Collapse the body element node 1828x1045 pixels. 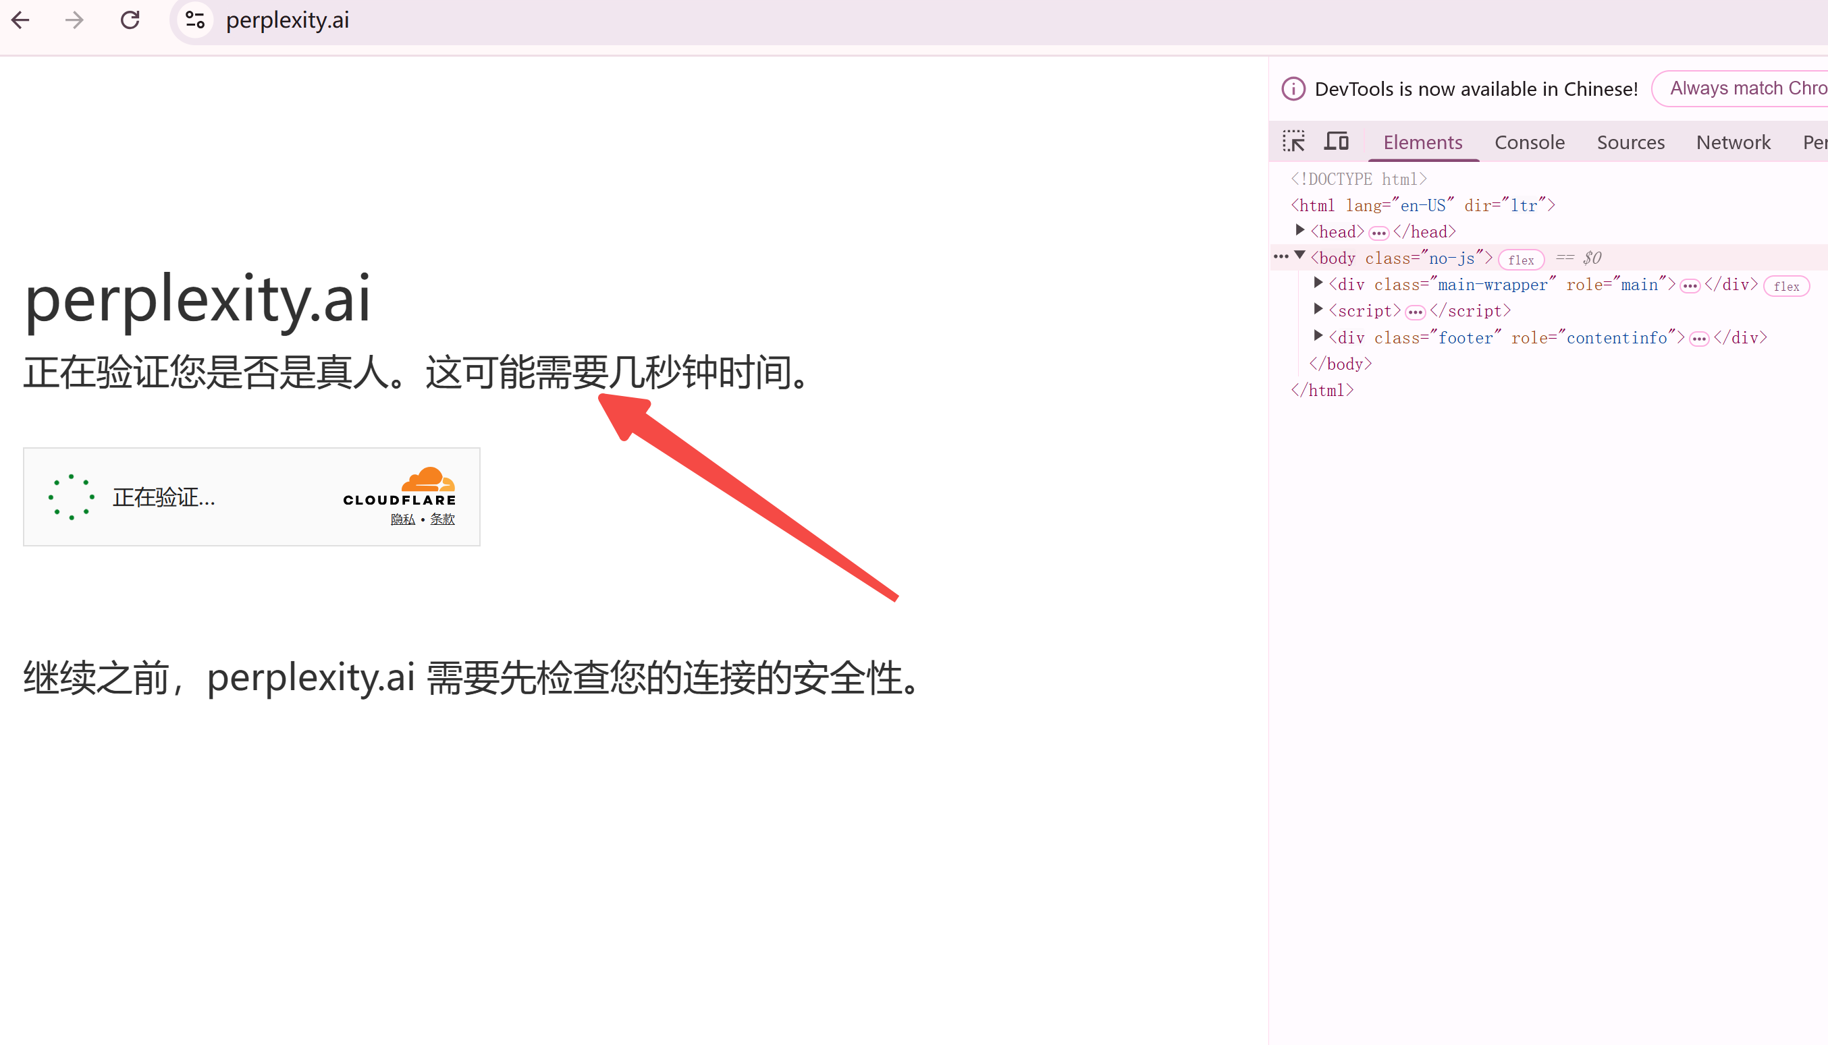pyautogui.click(x=1299, y=256)
